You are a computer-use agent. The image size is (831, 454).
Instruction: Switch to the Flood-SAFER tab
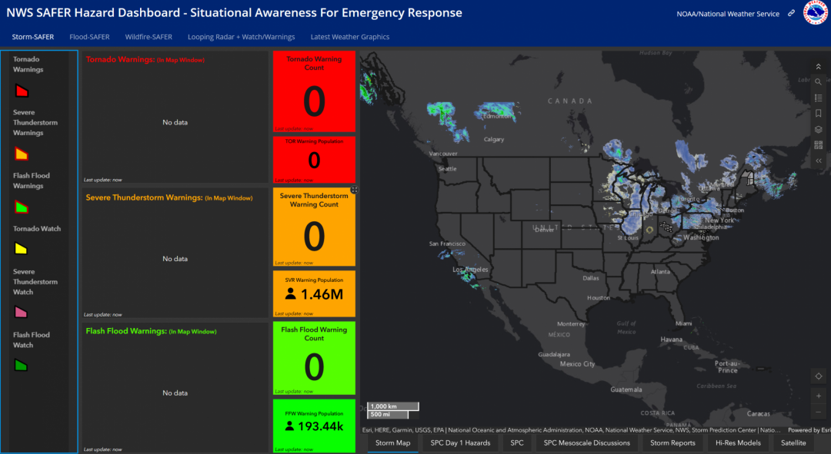(x=89, y=36)
